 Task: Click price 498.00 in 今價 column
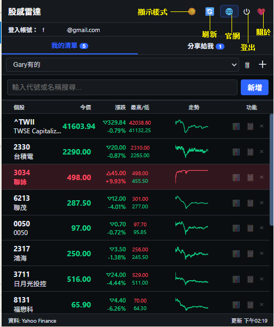point(79,177)
